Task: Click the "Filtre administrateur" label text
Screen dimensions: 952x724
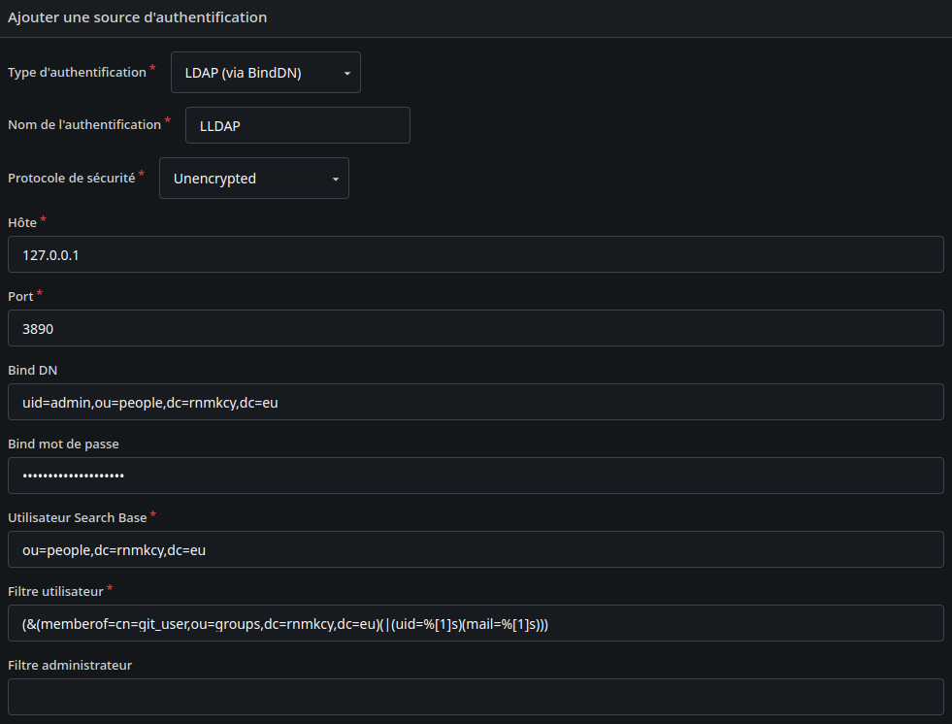Action: click(70, 665)
